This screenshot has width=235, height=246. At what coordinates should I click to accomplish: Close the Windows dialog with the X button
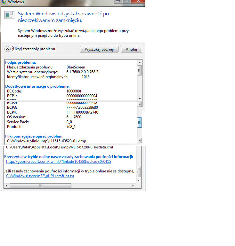coord(138,1)
